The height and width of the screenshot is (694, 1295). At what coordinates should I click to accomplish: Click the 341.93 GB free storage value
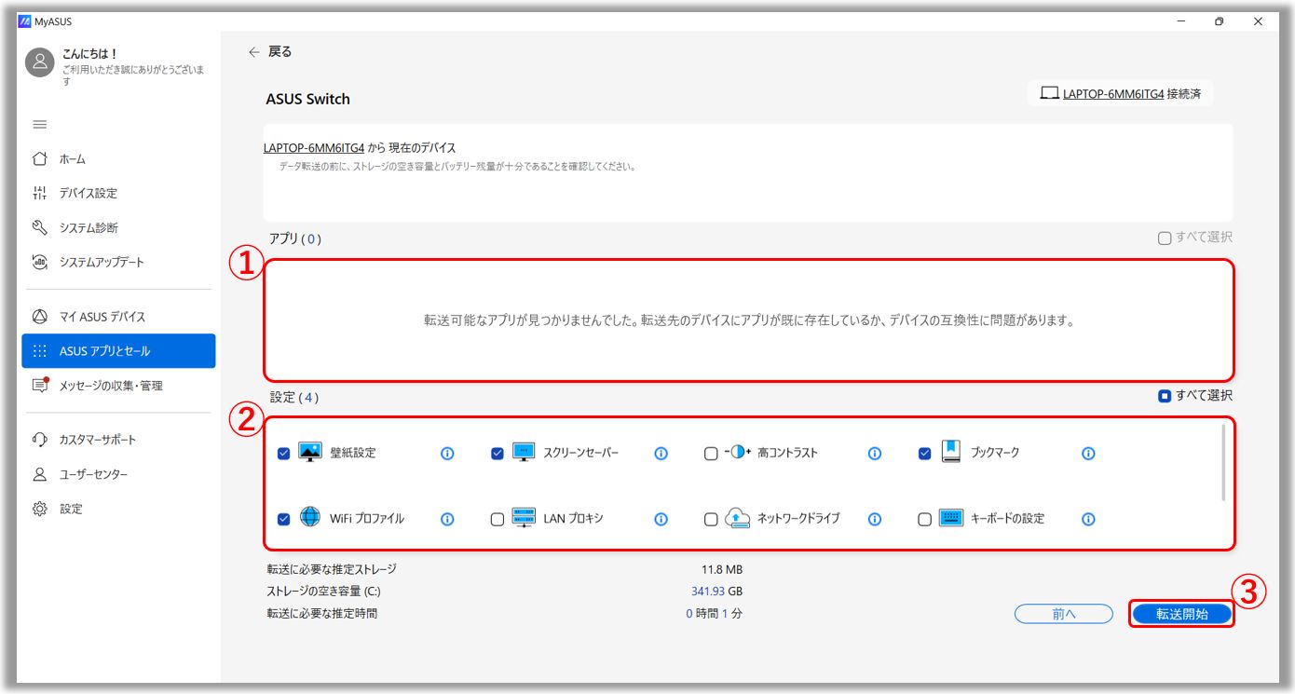pyautogui.click(x=716, y=592)
